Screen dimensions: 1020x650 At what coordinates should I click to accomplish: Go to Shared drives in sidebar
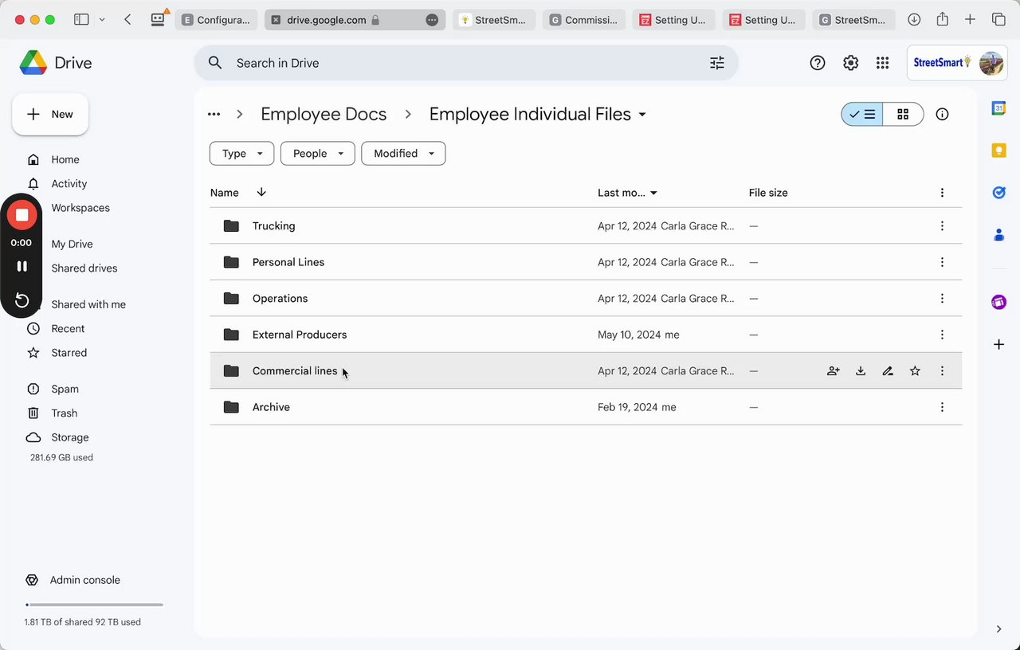pyautogui.click(x=84, y=268)
